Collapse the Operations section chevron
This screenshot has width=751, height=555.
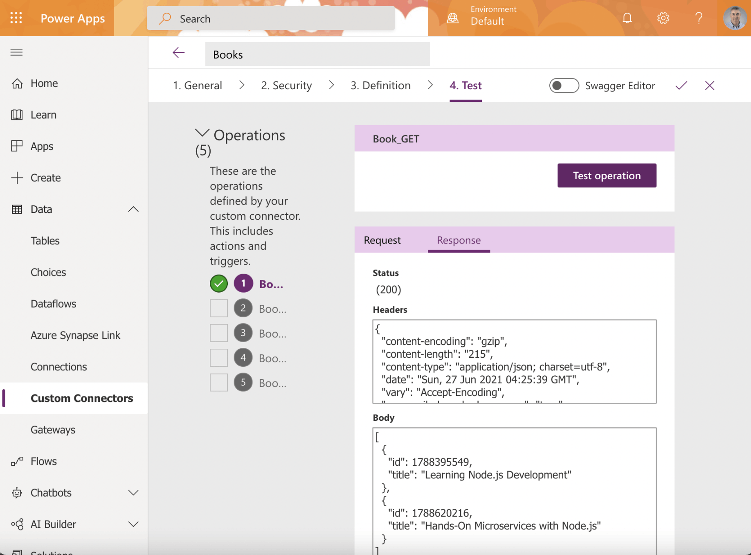click(202, 133)
